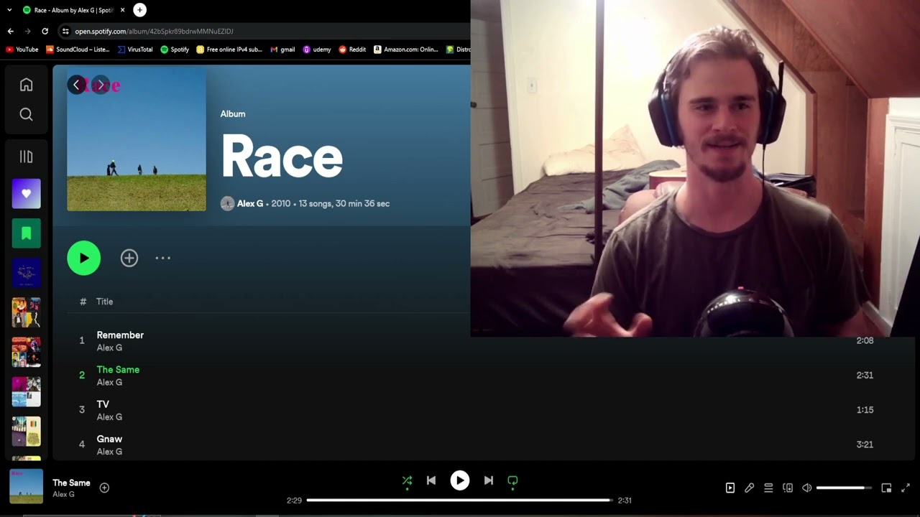Select track 4 Gnaw
920x517 pixels.
(x=109, y=439)
